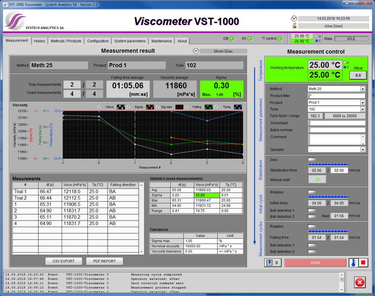Image resolution: width=375 pixels, height=296 pixels.
Task: Click Measurement cycles Rotation indicator LED
Action: (x=312, y=226)
